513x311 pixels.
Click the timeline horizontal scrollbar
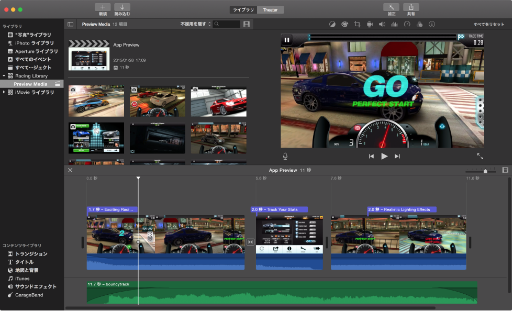(250, 308)
